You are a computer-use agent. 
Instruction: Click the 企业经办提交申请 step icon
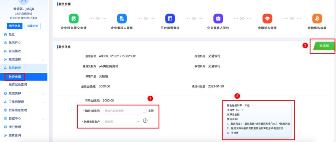[x=74, y=18]
